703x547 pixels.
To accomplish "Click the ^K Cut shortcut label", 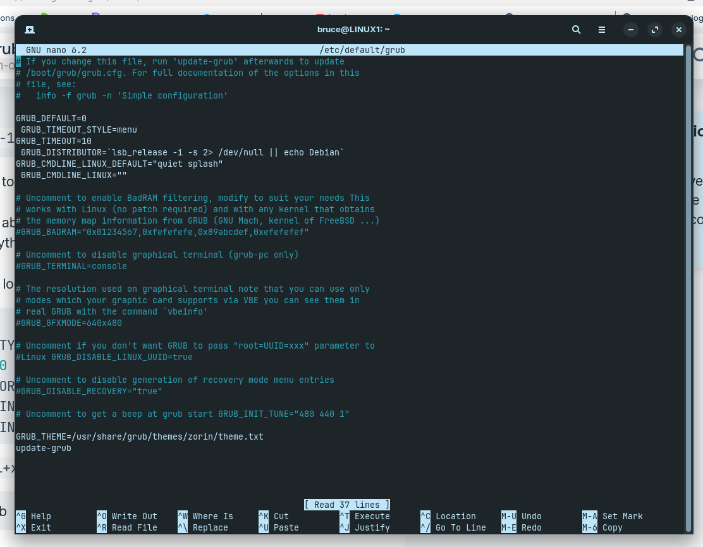I will [x=274, y=516].
